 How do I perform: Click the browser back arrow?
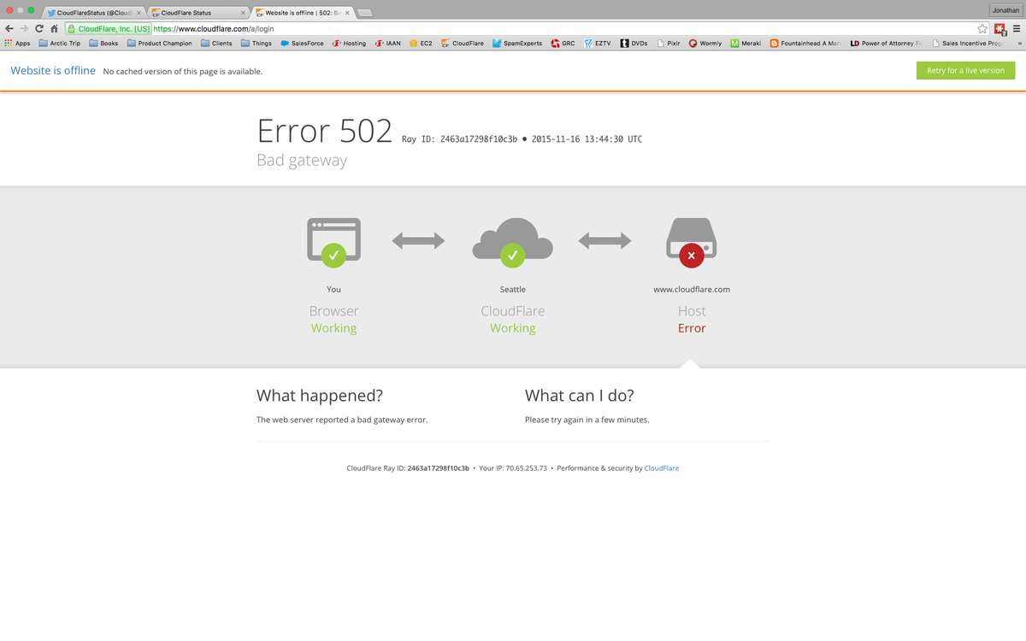click(9, 28)
